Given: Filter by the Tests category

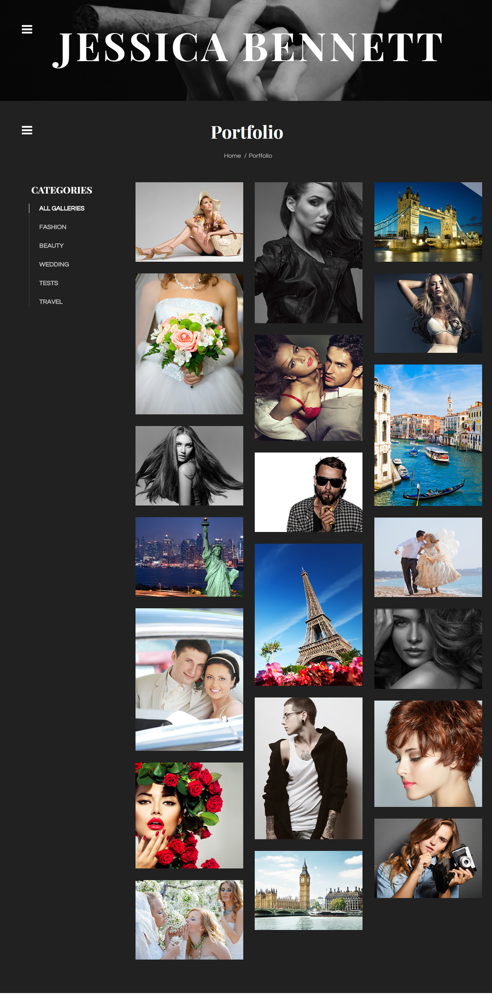Looking at the screenshot, I should 49,283.
